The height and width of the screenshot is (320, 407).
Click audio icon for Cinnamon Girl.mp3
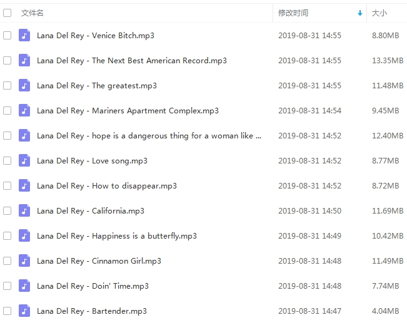point(24,261)
